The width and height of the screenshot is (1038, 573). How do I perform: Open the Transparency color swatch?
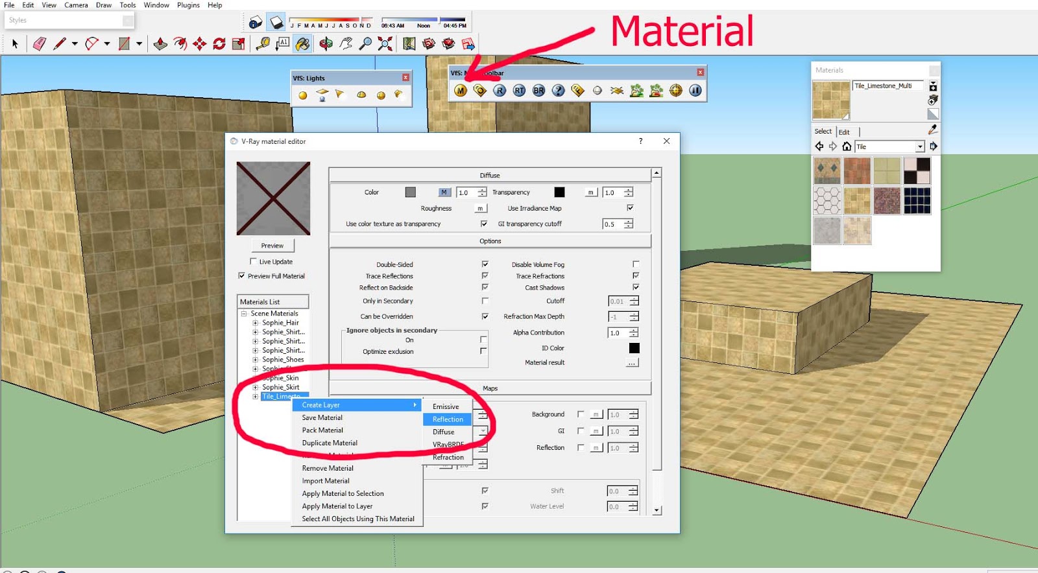559,192
